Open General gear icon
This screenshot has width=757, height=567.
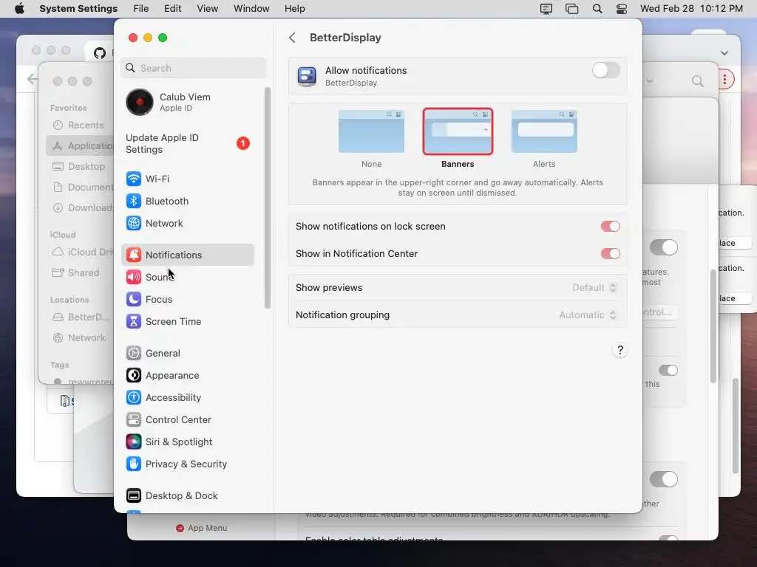[134, 354]
